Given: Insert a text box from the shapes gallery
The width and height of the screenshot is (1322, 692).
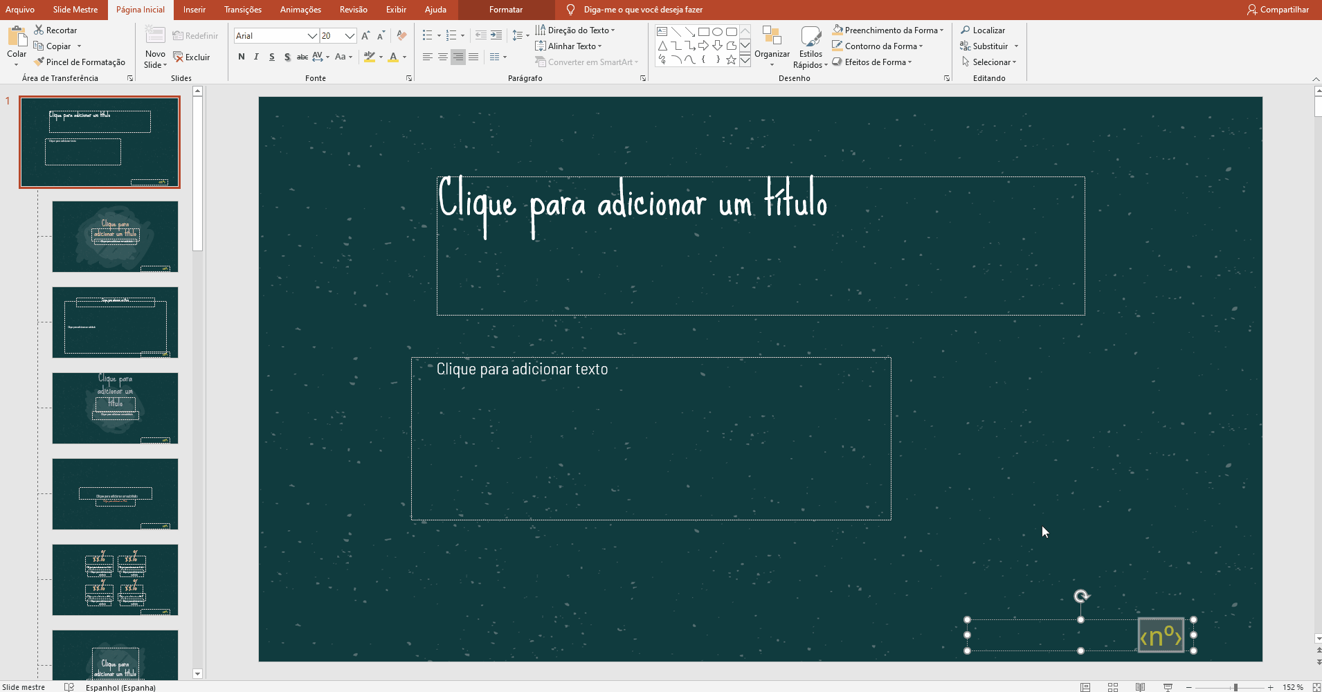Looking at the screenshot, I should (x=662, y=32).
